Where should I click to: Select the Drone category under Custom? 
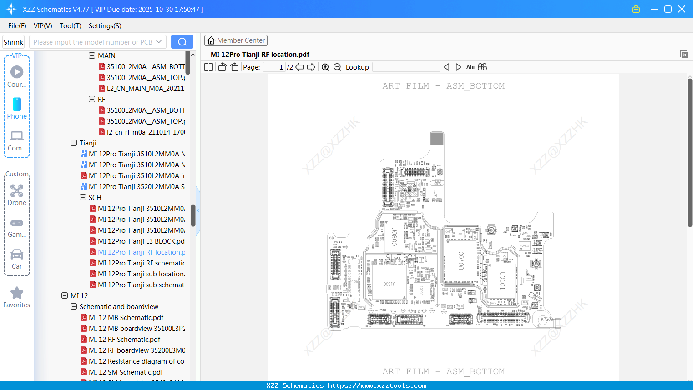16,195
